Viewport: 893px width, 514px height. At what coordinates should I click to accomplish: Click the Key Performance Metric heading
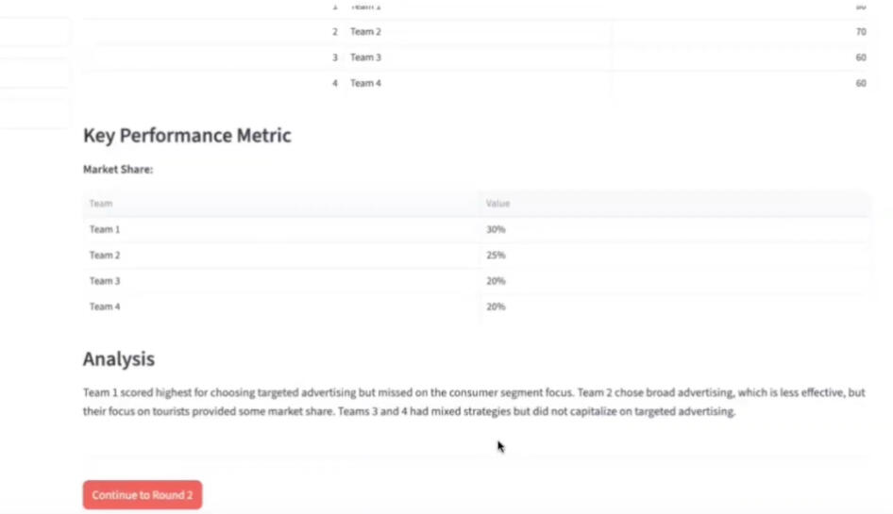coord(187,136)
